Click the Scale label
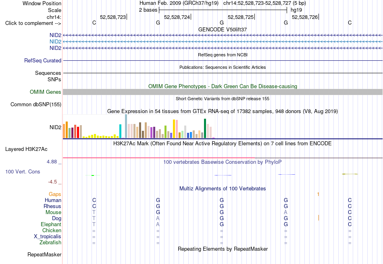 54,10
